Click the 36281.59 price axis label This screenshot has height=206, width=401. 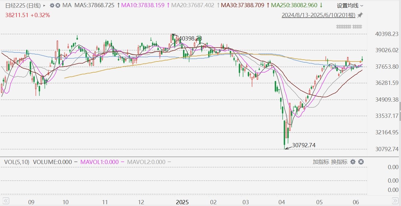[x=387, y=83]
